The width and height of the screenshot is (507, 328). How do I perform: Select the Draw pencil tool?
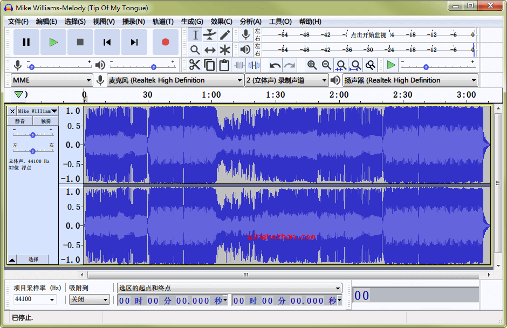point(225,35)
